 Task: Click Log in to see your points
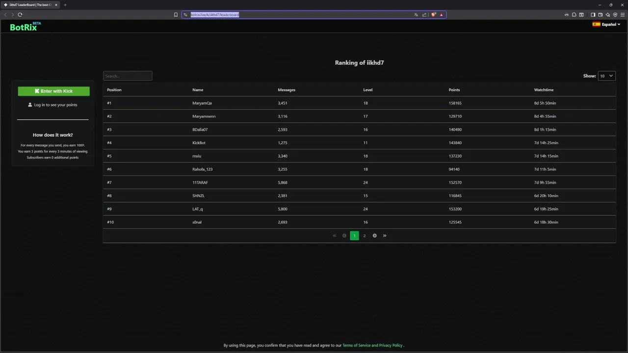53,105
